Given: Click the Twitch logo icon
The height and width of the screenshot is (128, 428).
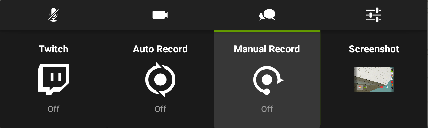Looking at the screenshot, I should click(x=53, y=80).
